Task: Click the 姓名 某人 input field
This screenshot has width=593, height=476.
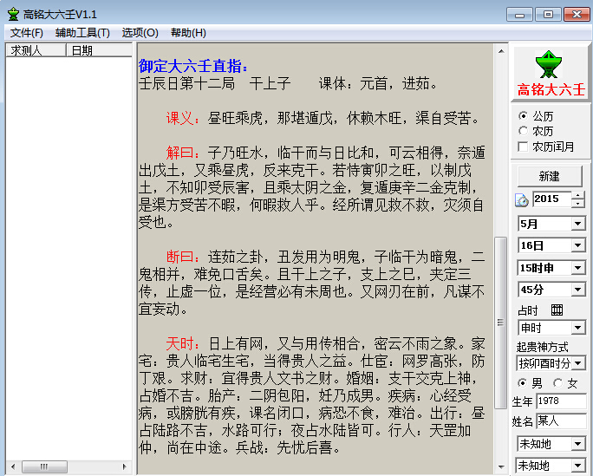Action: [561, 421]
